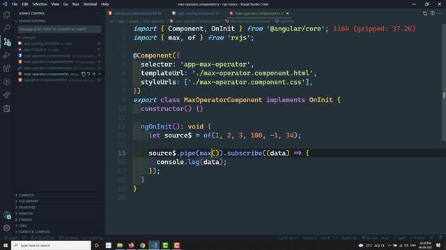Open the activity bar icon below Live Share

pyautogui.click(x=6, y=108)
